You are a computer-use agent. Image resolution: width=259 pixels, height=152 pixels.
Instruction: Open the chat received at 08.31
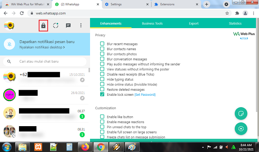pyautogui.click(x=44, y=131)
